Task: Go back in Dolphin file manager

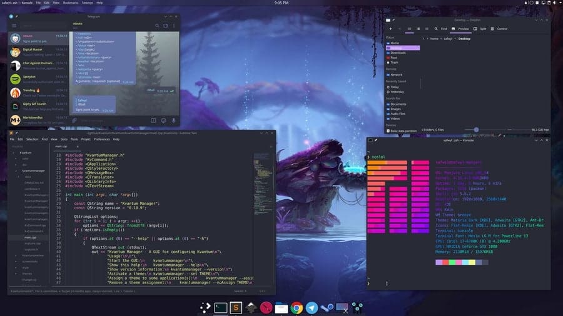Action: tap(390, 29)
